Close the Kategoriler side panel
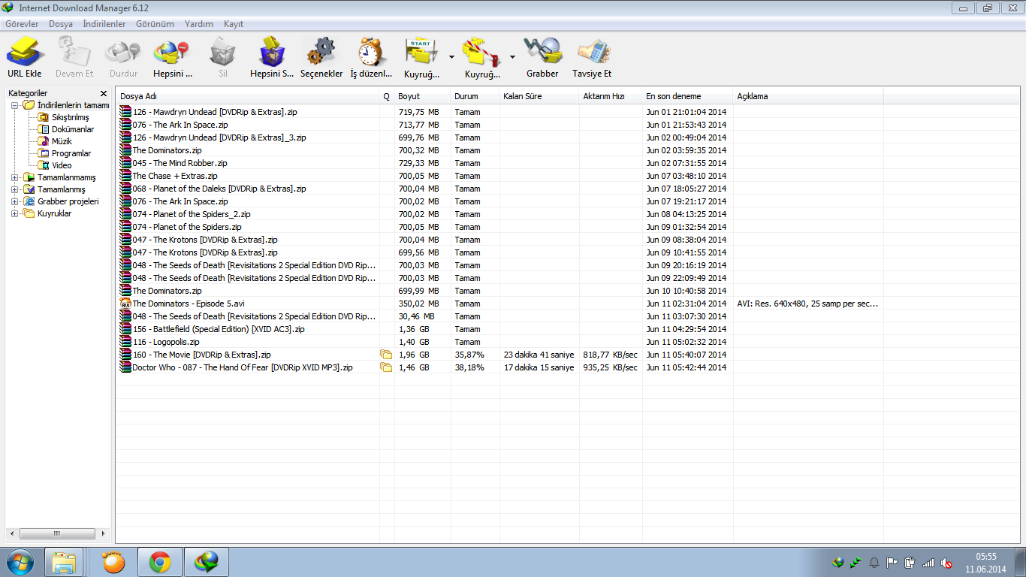Screen dimensions: 1026x577 pyautogui.click(x=104, y=94)
